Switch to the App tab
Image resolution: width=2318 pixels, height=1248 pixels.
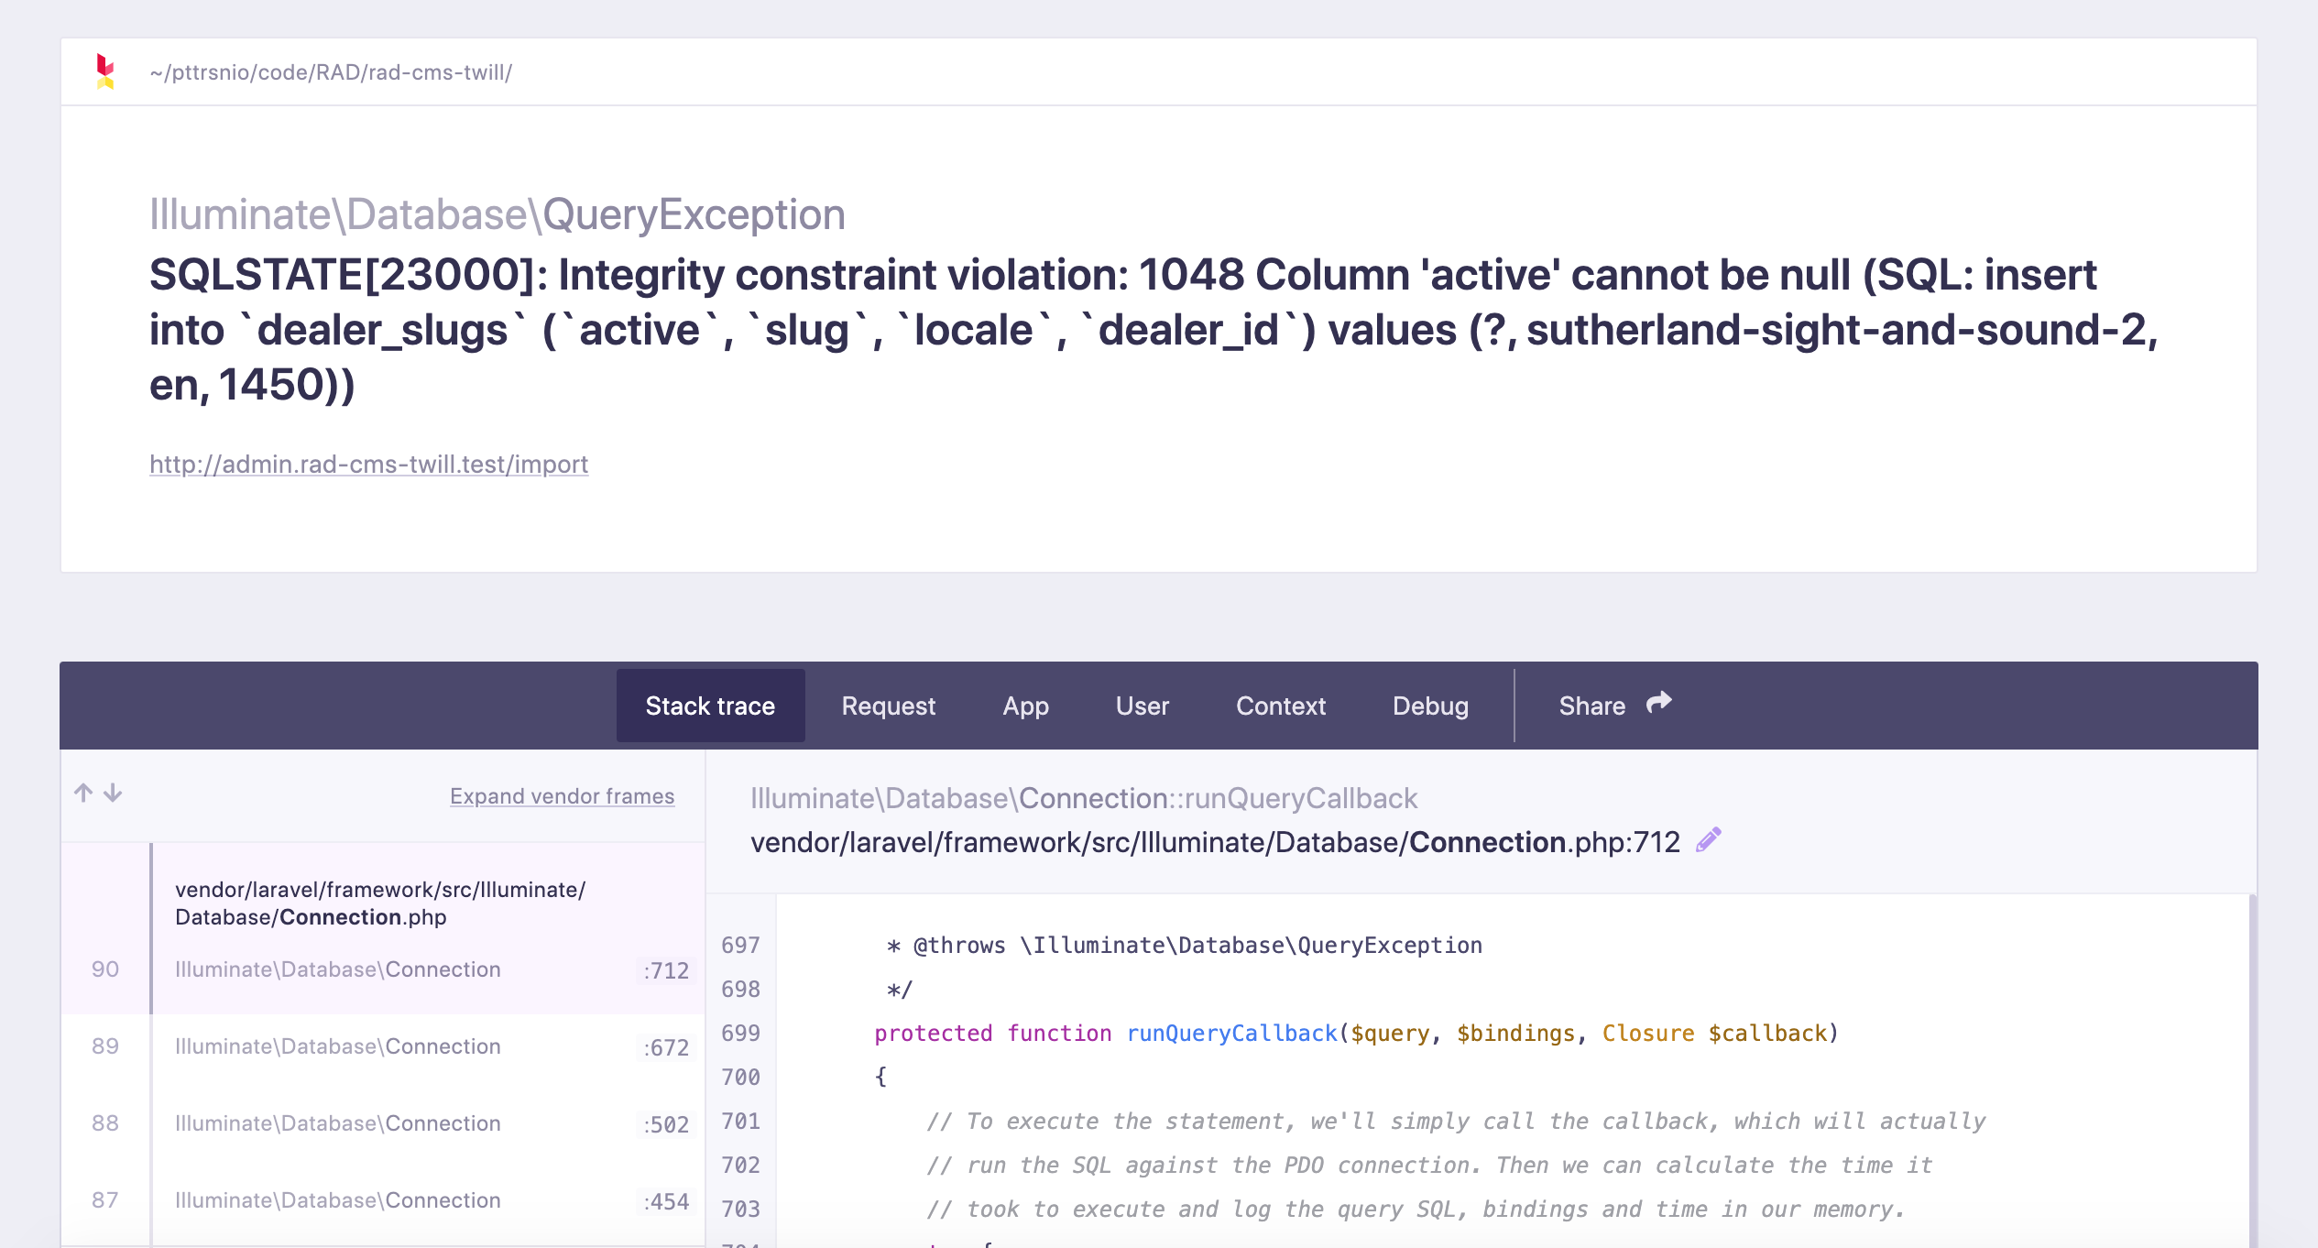tap(1024, 706)
